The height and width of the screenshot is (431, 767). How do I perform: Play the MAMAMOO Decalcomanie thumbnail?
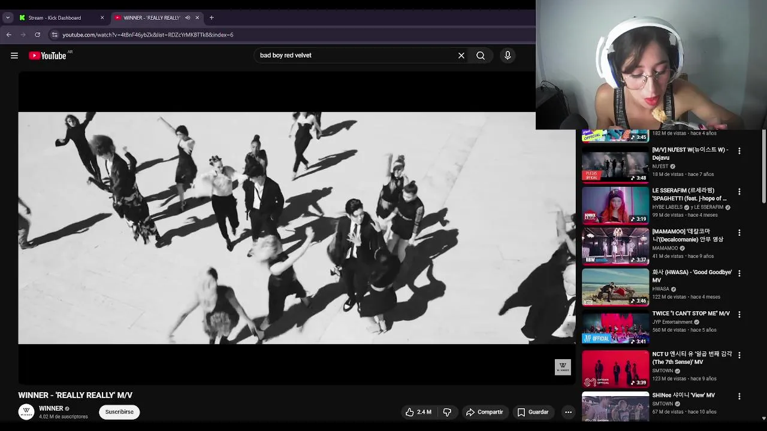coord(615,247)
